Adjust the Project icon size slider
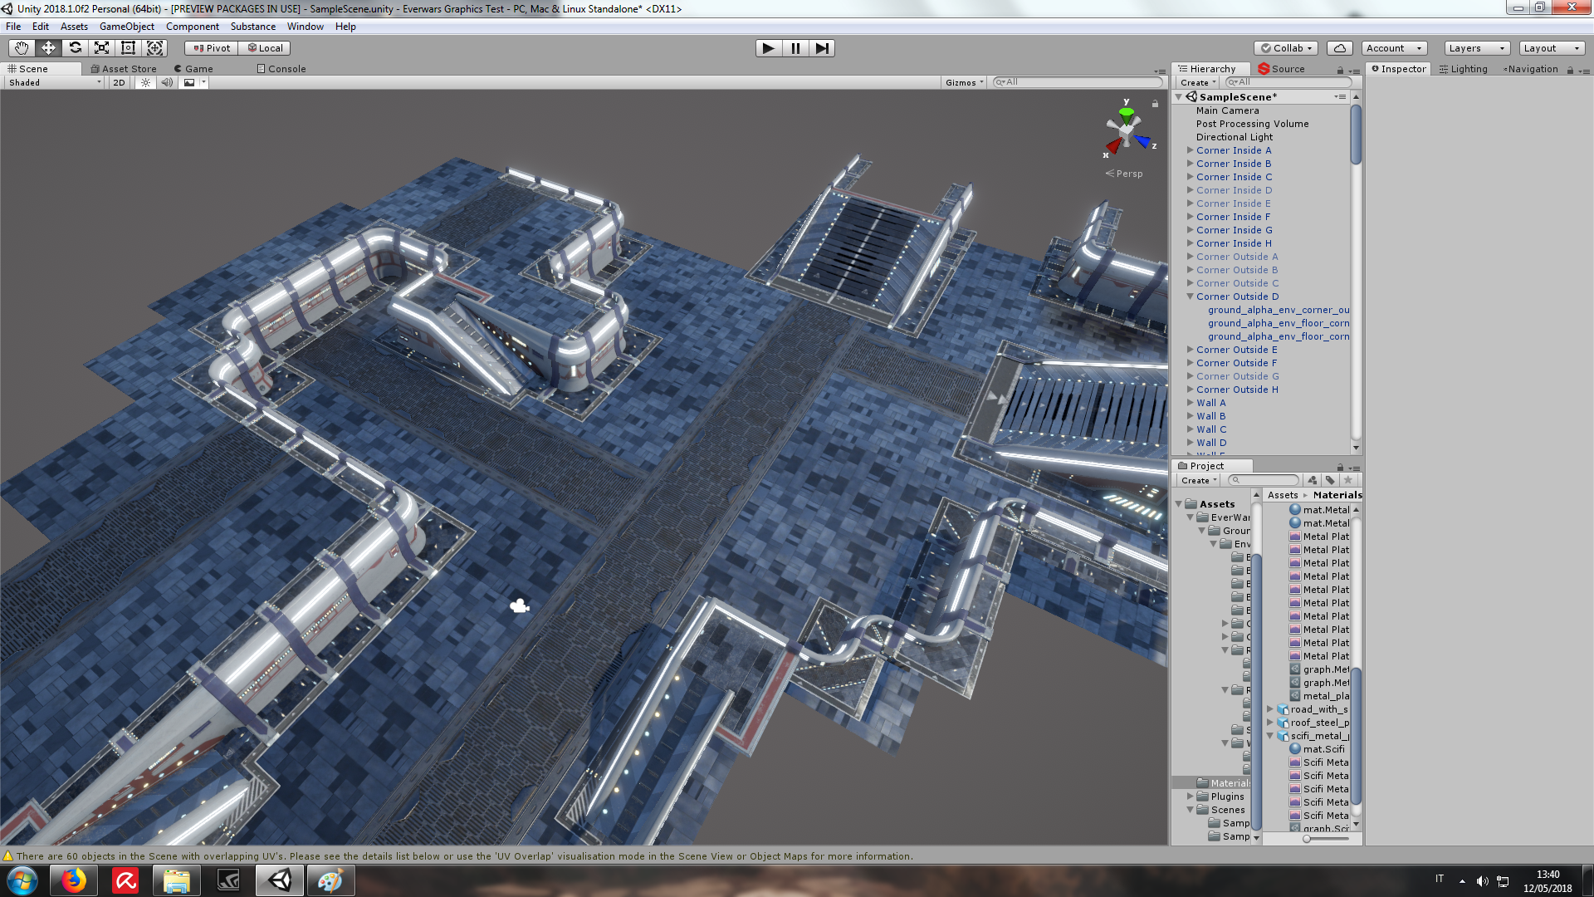This screenshot has width=1594, height=897. pos(1307,839)
